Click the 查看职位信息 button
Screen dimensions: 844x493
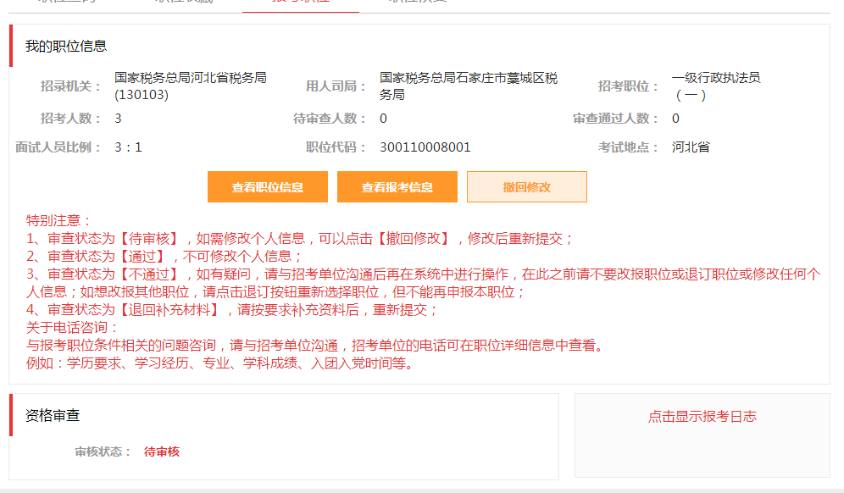(267, 186)
